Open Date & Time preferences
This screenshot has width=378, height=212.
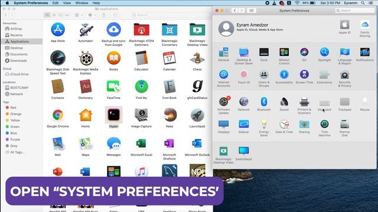284,127
